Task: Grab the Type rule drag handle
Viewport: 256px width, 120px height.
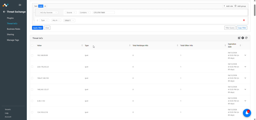Action: click(37, 20)
